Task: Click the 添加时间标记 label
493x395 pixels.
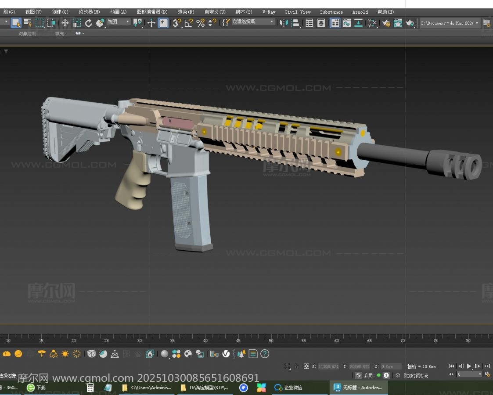Action: click(x=415, y=376)
